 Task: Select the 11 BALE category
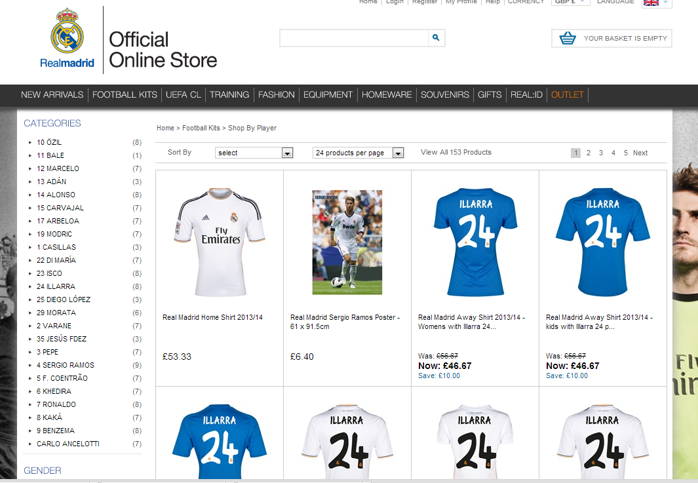[x=50, y=155]
